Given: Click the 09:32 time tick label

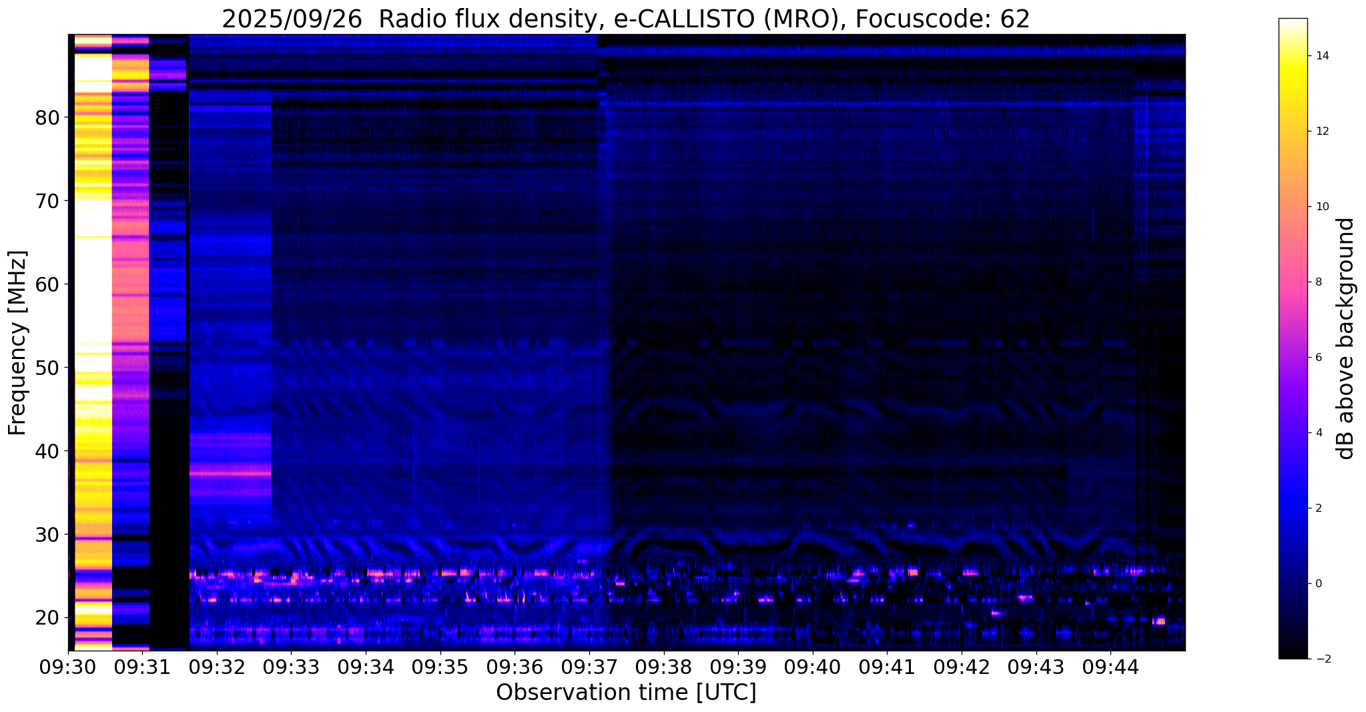Looking at the screenshot, I should (217, 666).
